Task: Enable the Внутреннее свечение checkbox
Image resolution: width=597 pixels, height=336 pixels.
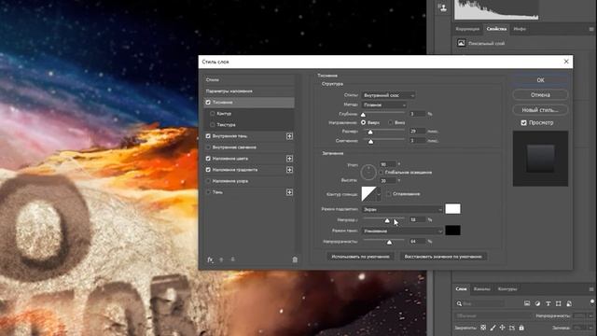Action: coord(208,147)
